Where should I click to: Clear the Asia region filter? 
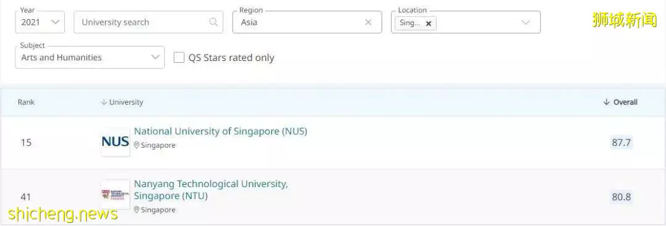[368, 22]
